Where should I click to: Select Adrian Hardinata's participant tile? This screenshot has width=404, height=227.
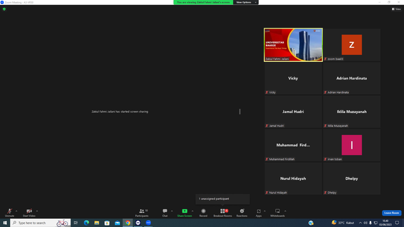(x=352, y=78)
